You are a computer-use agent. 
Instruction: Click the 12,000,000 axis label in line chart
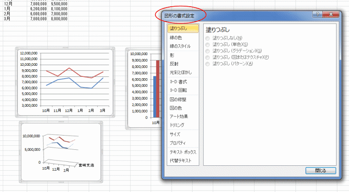pos(29,53)
